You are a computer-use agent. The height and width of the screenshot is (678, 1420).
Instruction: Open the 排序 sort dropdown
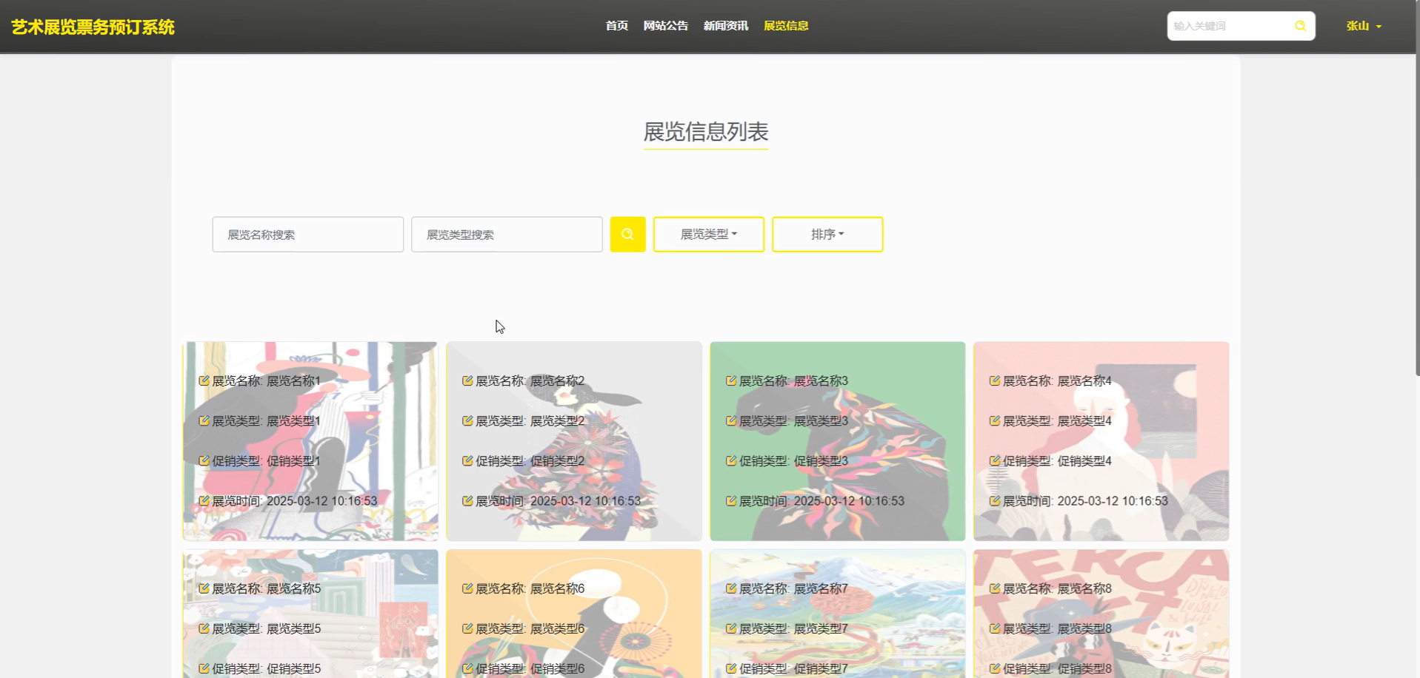tap(827, 235)
